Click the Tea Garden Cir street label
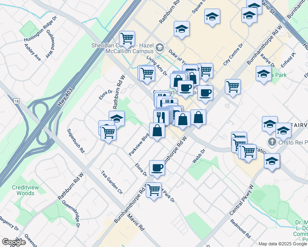Image resolution: width=308 pixels, height=247 pixels. pyautogui.click(x=112, y=182)
